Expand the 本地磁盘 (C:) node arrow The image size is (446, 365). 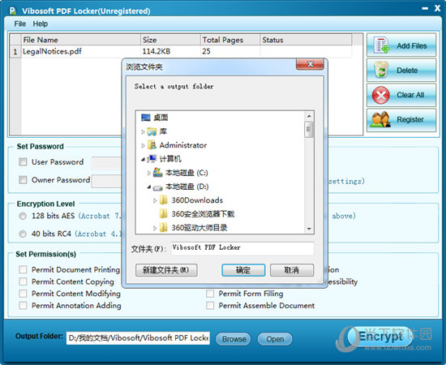point(148,173)
